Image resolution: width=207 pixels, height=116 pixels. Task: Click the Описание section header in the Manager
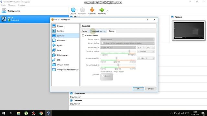click(x=78, y=100)
